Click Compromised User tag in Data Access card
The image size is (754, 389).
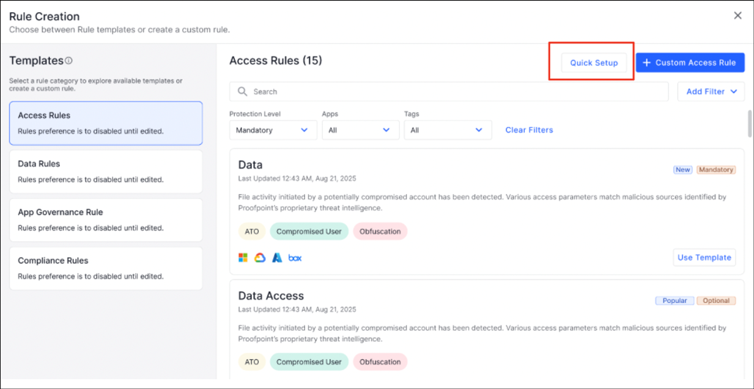[x=309, y=361]
